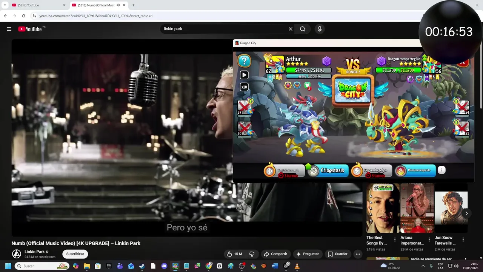Go to the YouTube home logo
483x272 pixels.
point(30,29)
